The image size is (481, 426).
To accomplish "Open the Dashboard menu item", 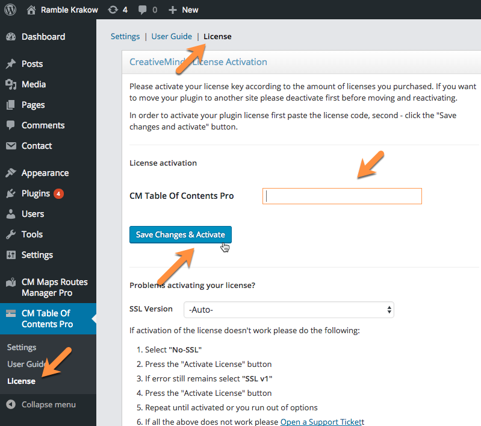I will 43,37.
